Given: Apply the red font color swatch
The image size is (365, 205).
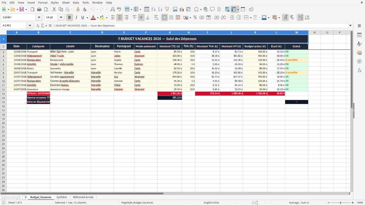Looking at the screenshot, I should tap(93, 18).
